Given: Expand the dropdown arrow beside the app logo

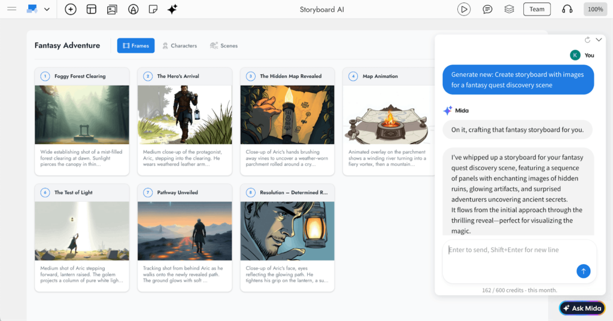Looking at the screenshot, I should pyautogui.click(x=47, y=10).
